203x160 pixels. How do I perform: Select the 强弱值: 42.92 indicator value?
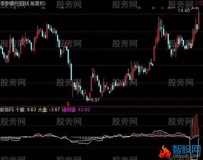coord(76,110)
